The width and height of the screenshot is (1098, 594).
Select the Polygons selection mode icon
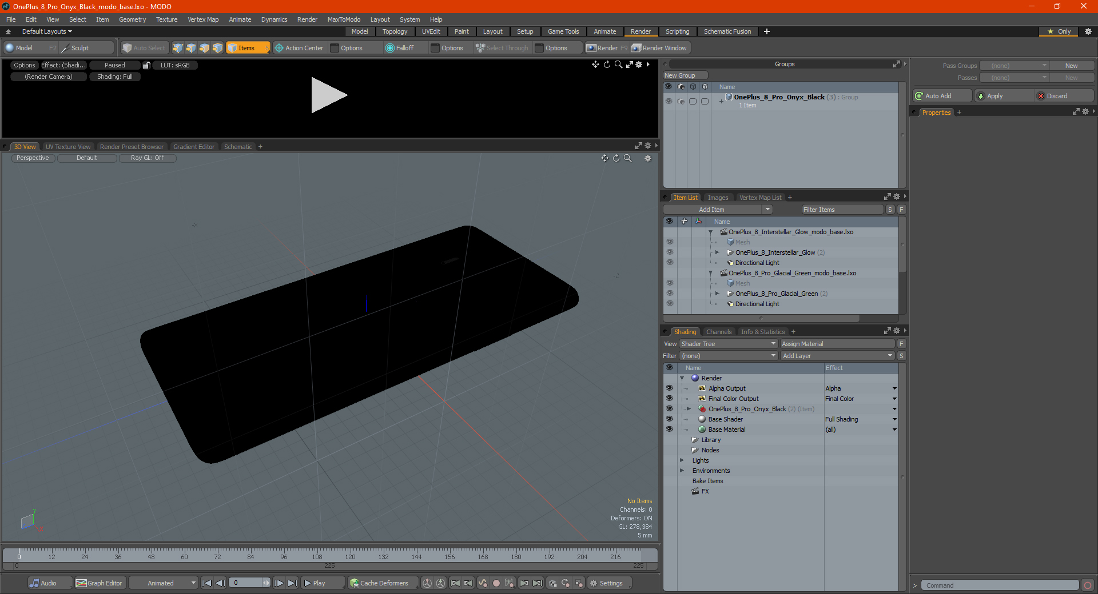click(x=204, y=48)
